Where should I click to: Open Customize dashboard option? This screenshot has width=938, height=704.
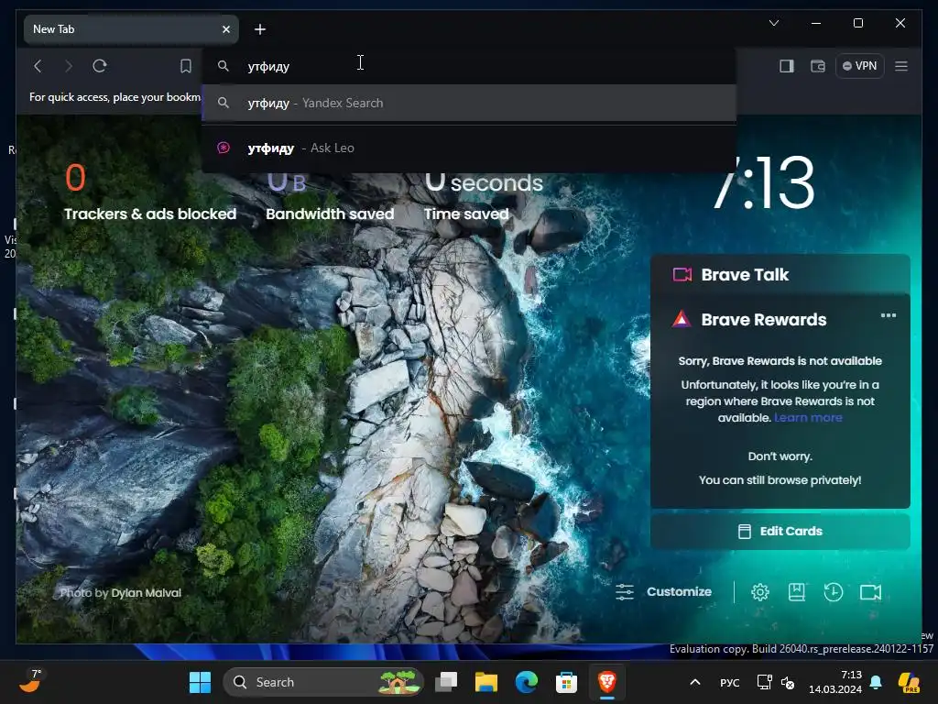tap(663, 592)
